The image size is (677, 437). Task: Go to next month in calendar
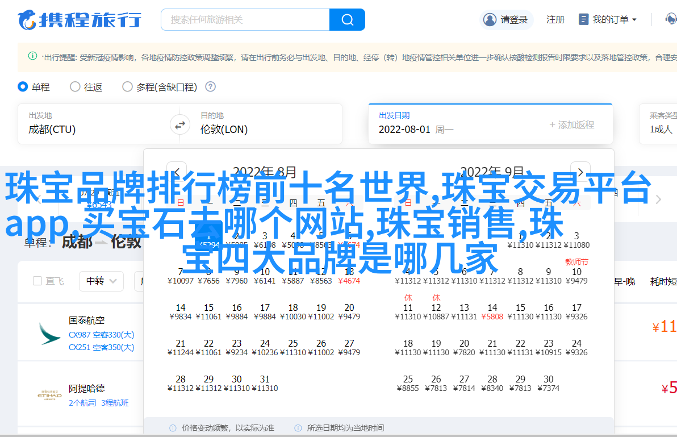tap(580, 172)
